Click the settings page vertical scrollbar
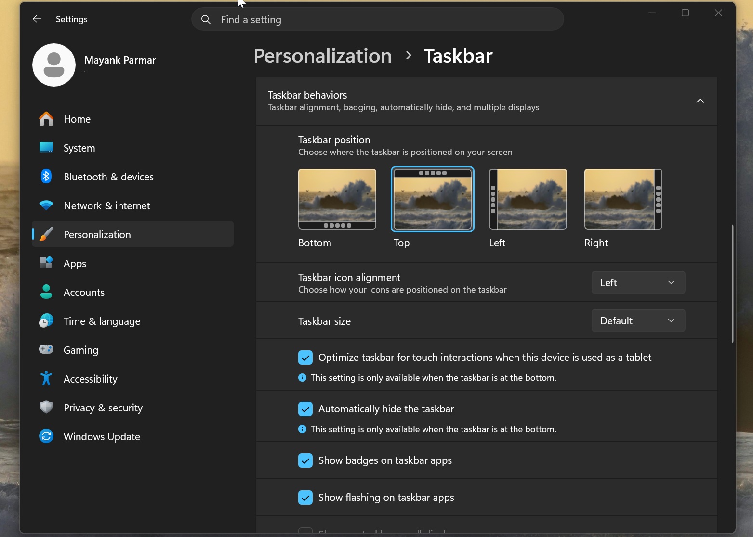This screenshot has height=537, width=753. tap(732, 283)
